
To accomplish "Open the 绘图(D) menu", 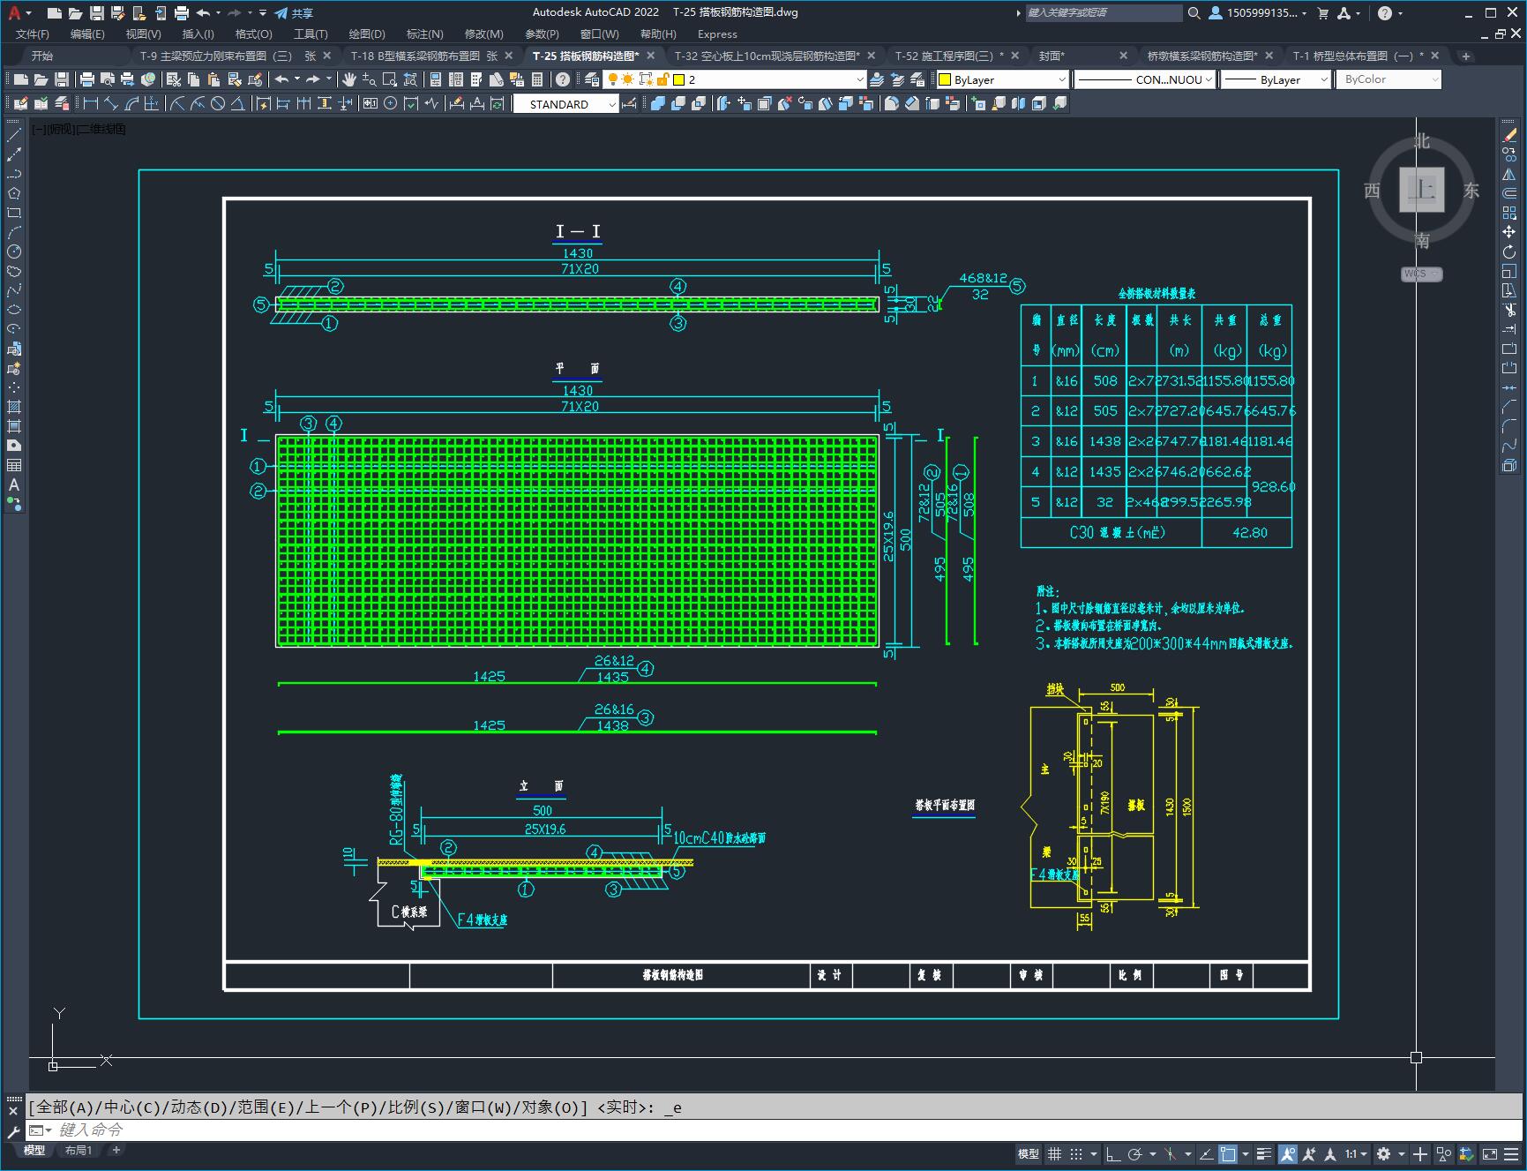I will (x=367, y=34).
